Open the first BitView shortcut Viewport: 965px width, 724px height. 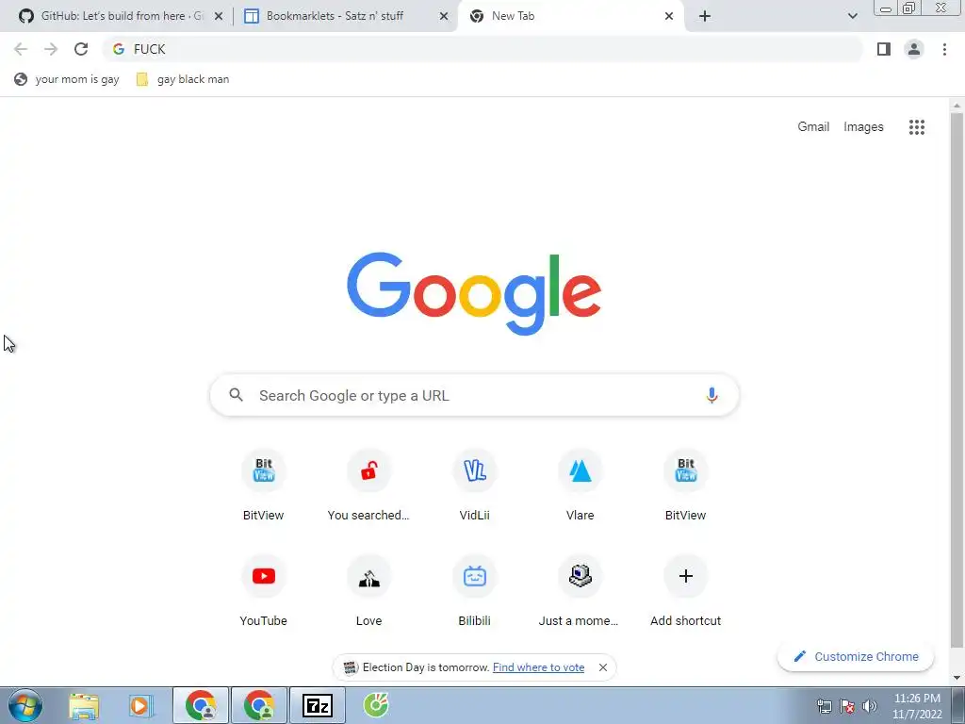(264, 486)
